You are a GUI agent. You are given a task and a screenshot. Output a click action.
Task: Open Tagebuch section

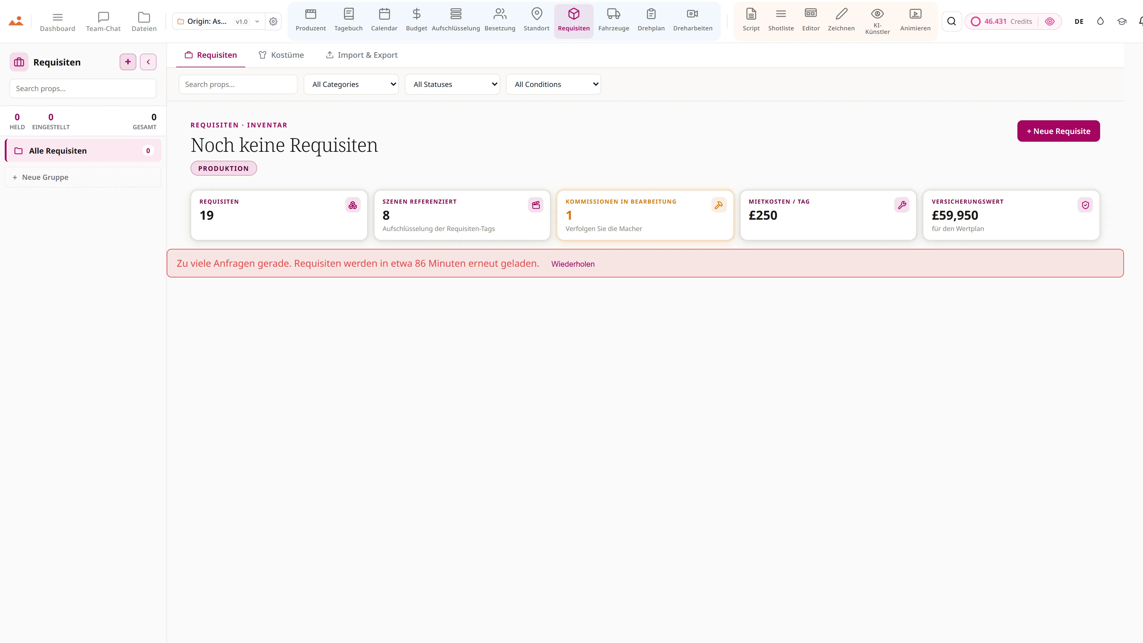tap(348, 21)
